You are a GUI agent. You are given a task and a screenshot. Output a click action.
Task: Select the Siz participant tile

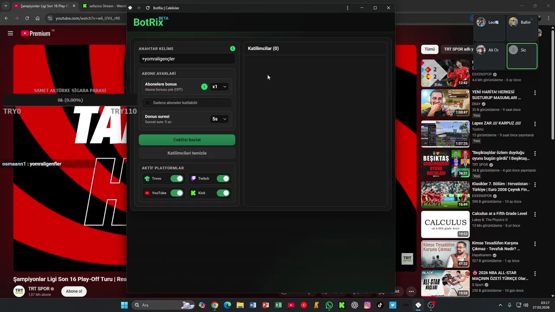point(522,56)
